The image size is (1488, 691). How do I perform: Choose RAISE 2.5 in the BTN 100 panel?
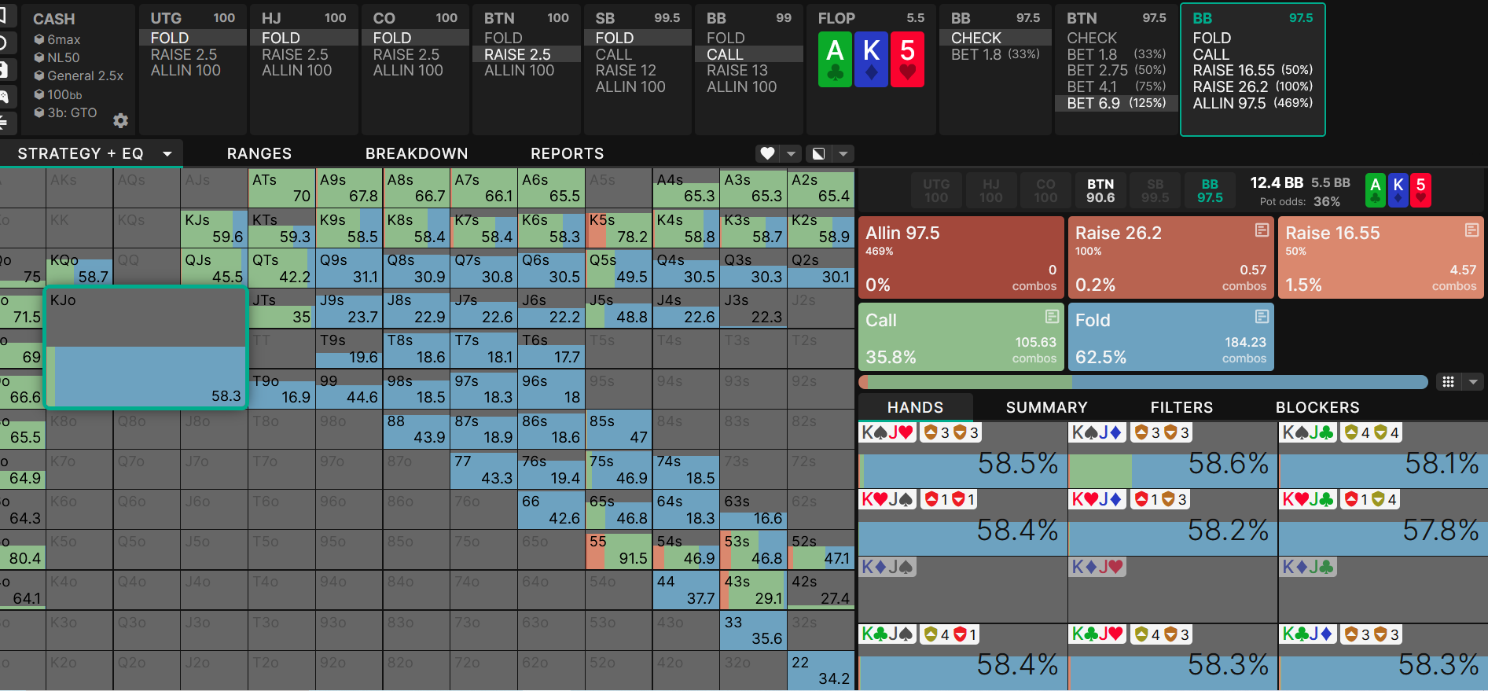(517, 54)
